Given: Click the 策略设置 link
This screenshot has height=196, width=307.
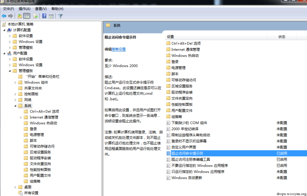Looking at the screenshot, I should point(119,49).
